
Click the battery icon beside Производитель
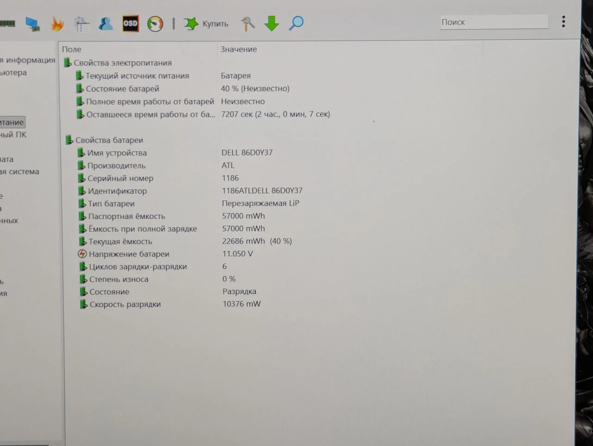pyautogui.click(x=82, y=165)
